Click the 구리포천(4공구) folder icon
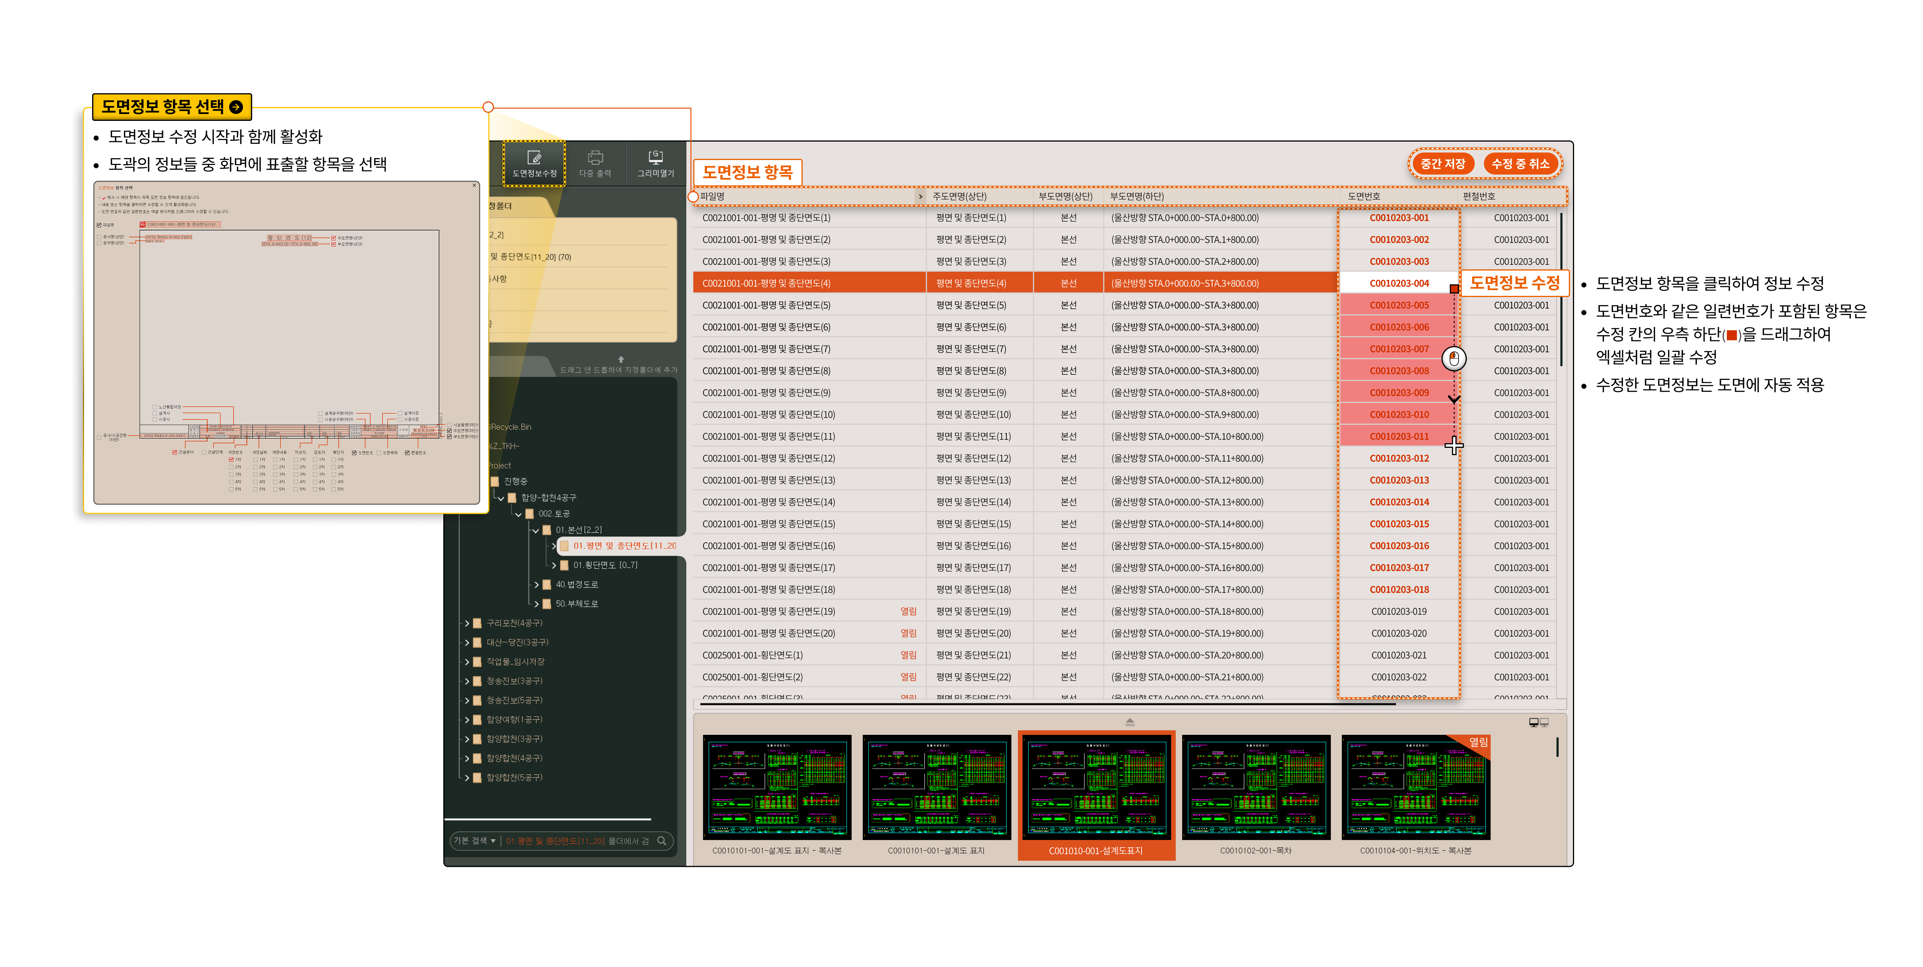 point(478,623)
